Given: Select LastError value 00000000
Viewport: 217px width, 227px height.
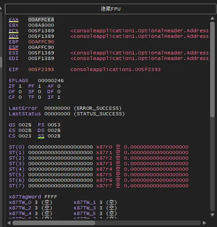Looking at the screenshot, I should coord(57,108).
